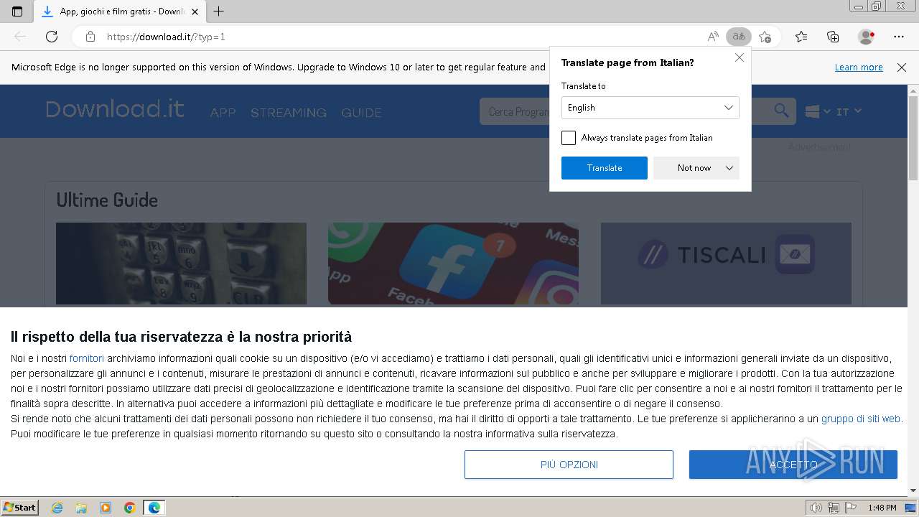Click the browser address bar URL
919x517 pixels.
(x=166, y=37)
